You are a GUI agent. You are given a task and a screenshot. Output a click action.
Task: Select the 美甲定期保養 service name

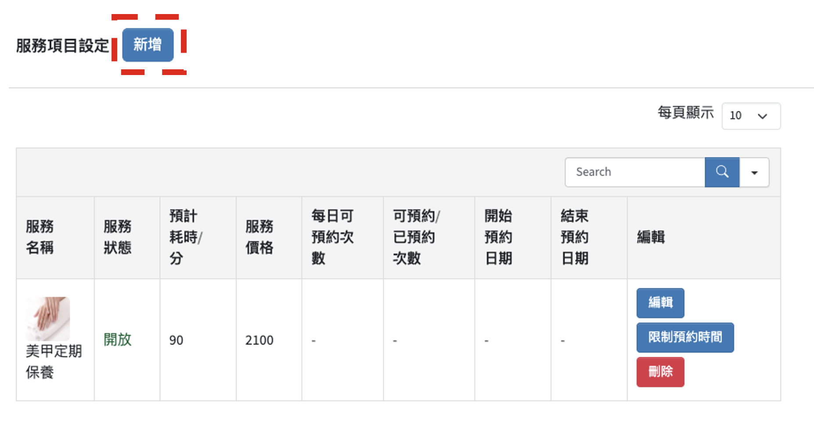[54, 362]
